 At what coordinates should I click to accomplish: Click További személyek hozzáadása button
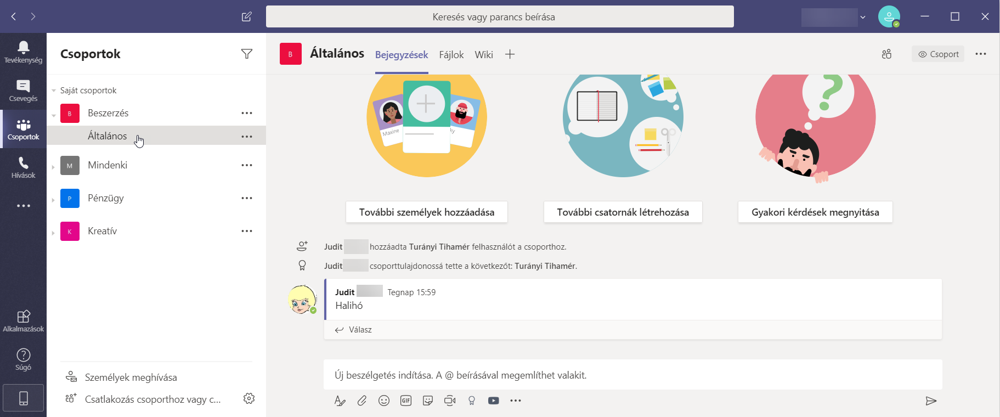[426, 212]
